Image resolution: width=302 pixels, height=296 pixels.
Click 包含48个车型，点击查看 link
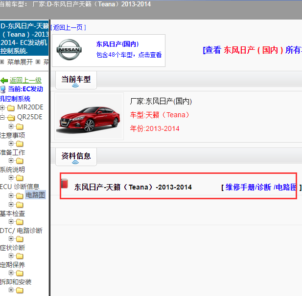point(129,55)
